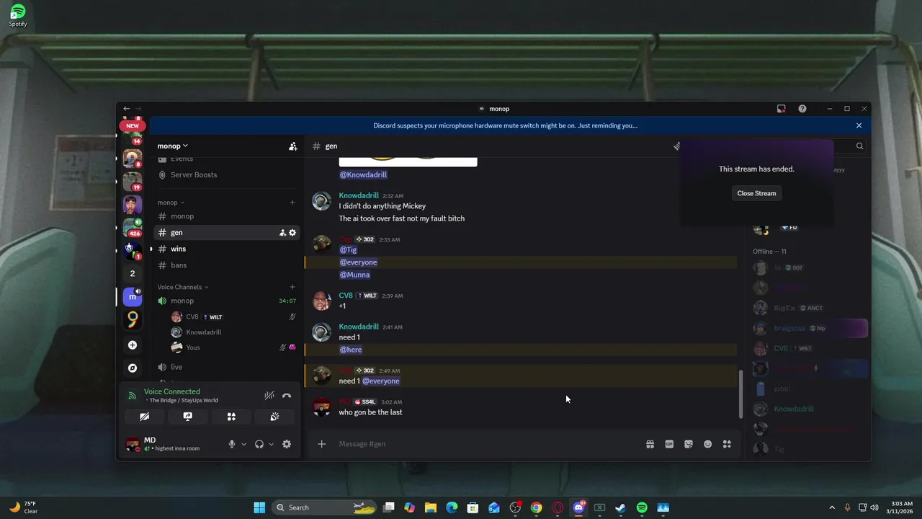Click the chat scrollbar thumb
The height and width of the screenshot is (519, 922).
click(740, 394)
